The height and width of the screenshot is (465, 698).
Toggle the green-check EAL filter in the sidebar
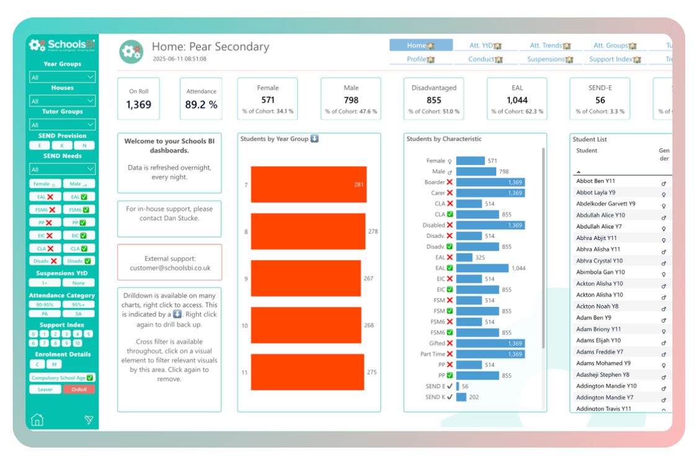pos(79,197)
